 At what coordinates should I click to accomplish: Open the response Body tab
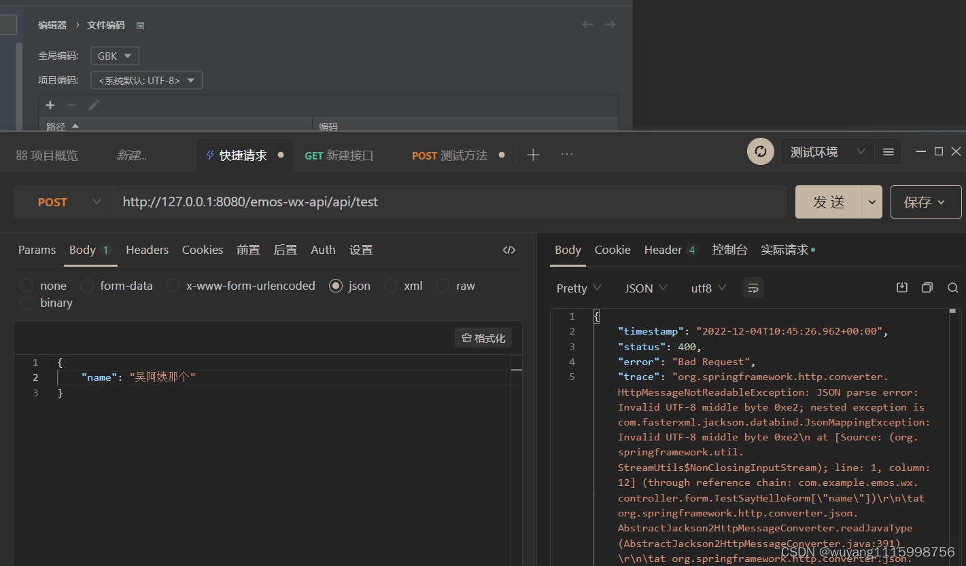coord(568,250)
